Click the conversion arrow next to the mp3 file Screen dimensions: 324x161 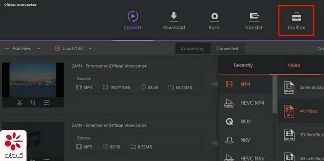214,143
